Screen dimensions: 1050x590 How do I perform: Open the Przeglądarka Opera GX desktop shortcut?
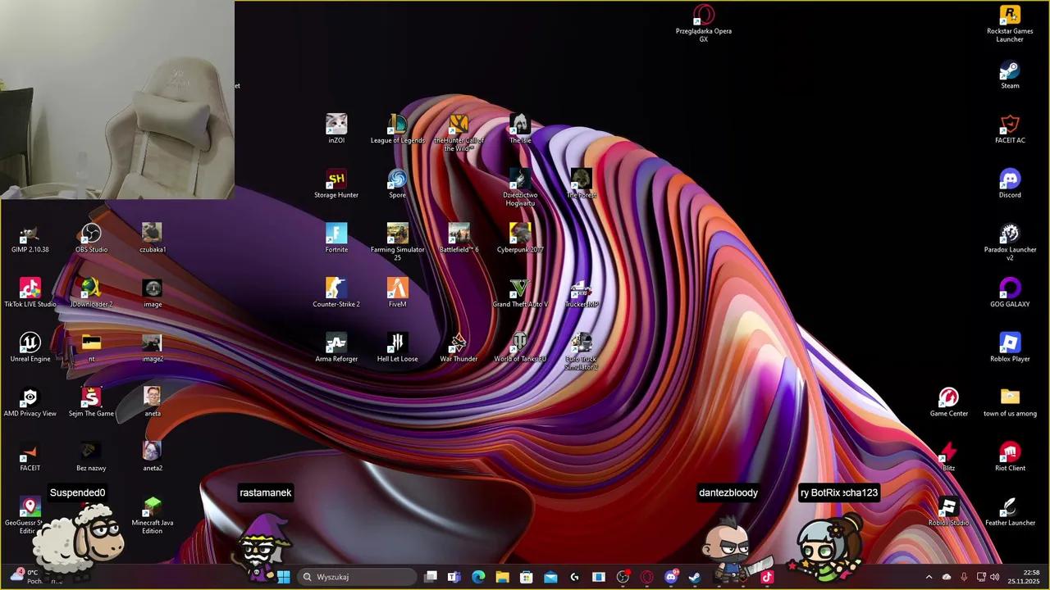click(704, 23)
